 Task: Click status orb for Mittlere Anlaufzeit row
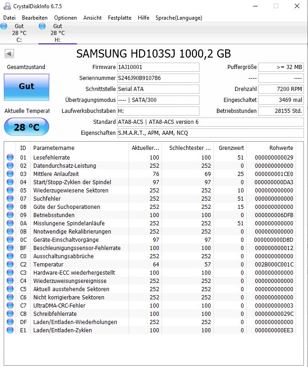tap(10, 174)
